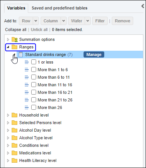Tick the More than 21 to 26 checkbox
The height and width of the screenshot is (168, 146).
pos(33,100)
